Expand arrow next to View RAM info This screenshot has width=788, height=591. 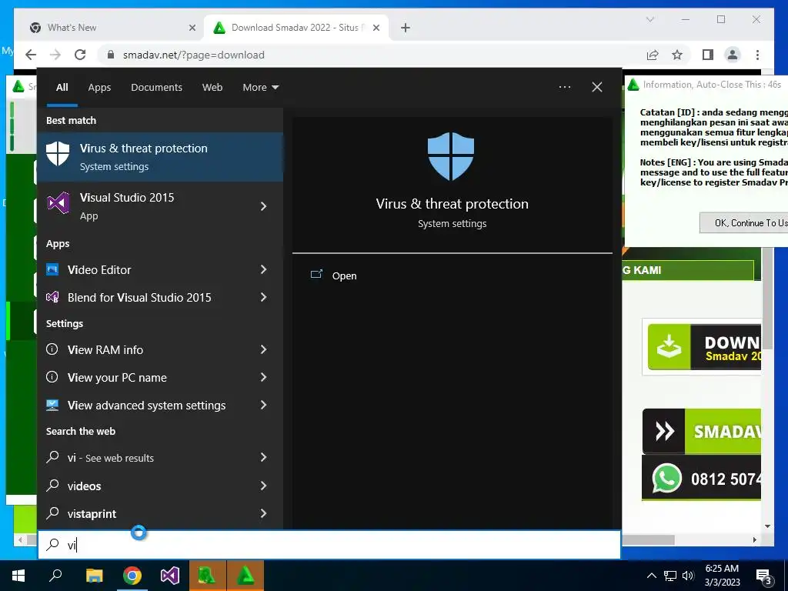[x=263, y=350]
